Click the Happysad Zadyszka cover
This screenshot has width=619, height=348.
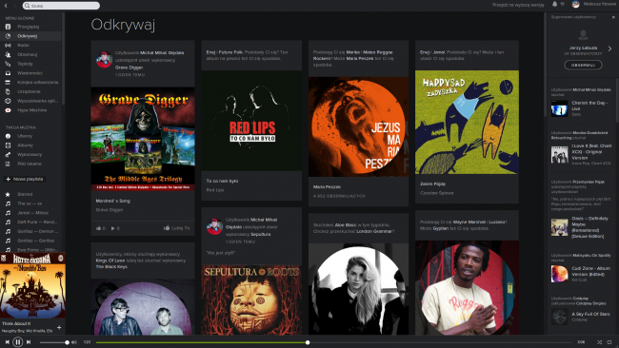point(467,122)
